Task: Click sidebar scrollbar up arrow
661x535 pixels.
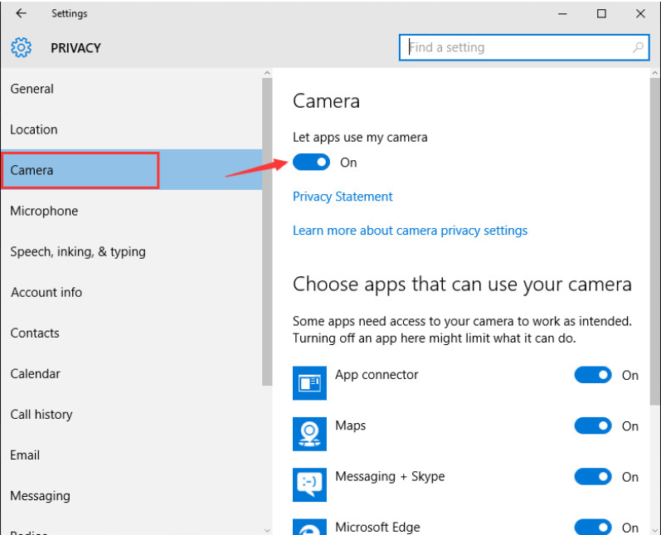Action: (267, 73)
